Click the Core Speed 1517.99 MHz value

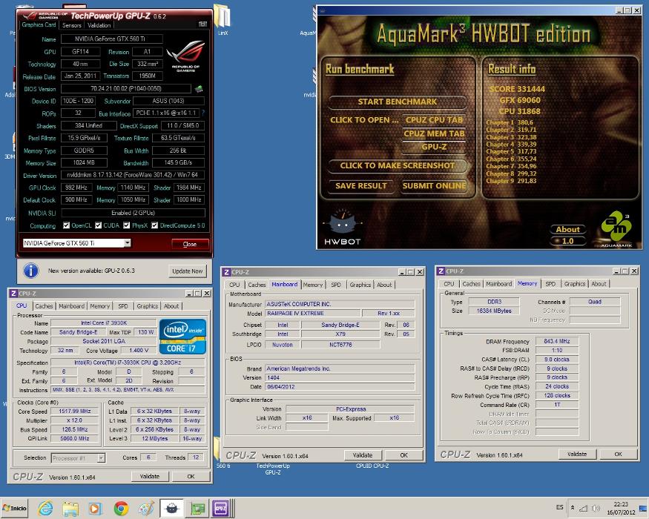coord(74,411)
